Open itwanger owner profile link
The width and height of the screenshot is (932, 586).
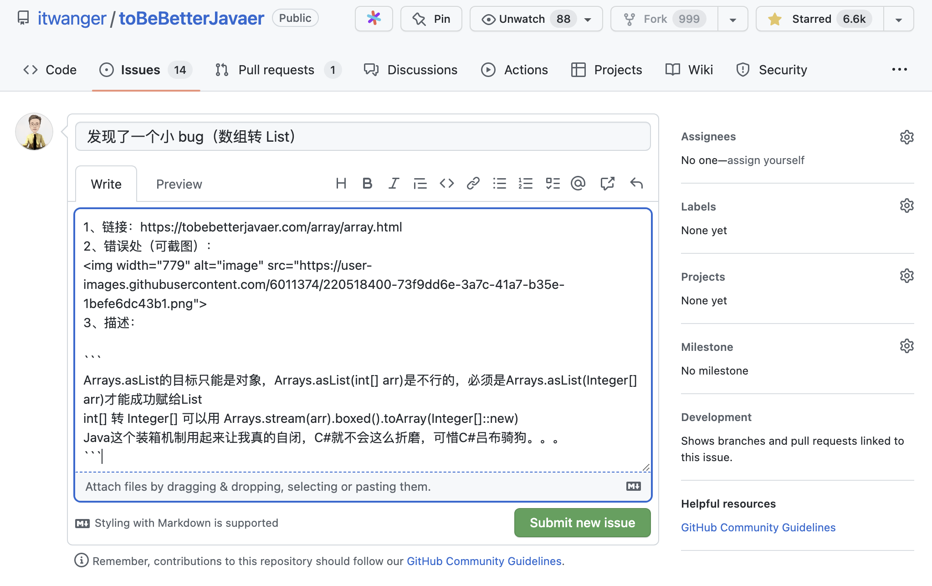click(x=72, y=18)
